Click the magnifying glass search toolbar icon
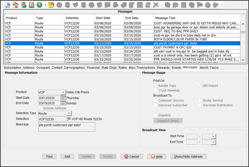This screenshot has height=167, width=249. (x=7, y=5)
